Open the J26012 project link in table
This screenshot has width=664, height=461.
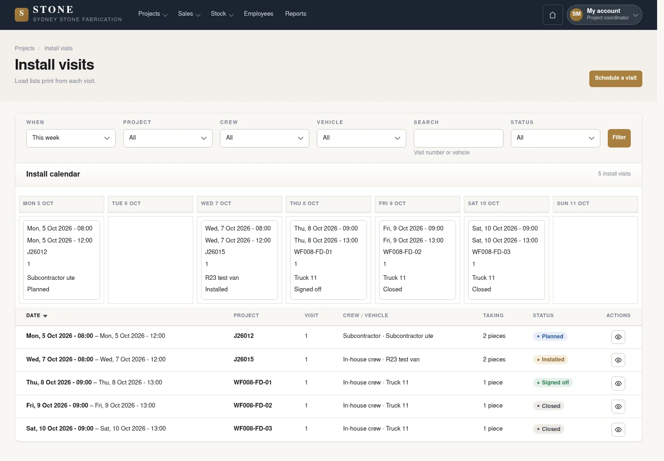pyautogui.click(x=243, y=336)
